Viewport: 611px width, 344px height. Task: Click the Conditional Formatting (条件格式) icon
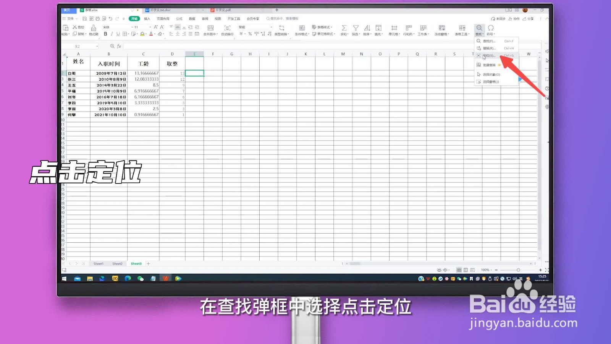pos(302,28)
